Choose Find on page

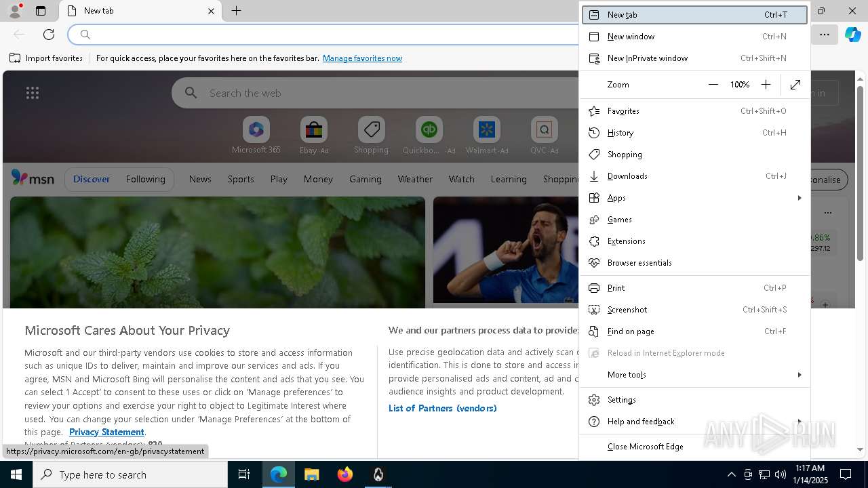pos(694,331)
